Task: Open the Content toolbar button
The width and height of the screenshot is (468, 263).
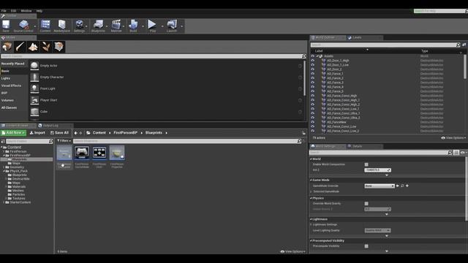Action: point(45,25)
